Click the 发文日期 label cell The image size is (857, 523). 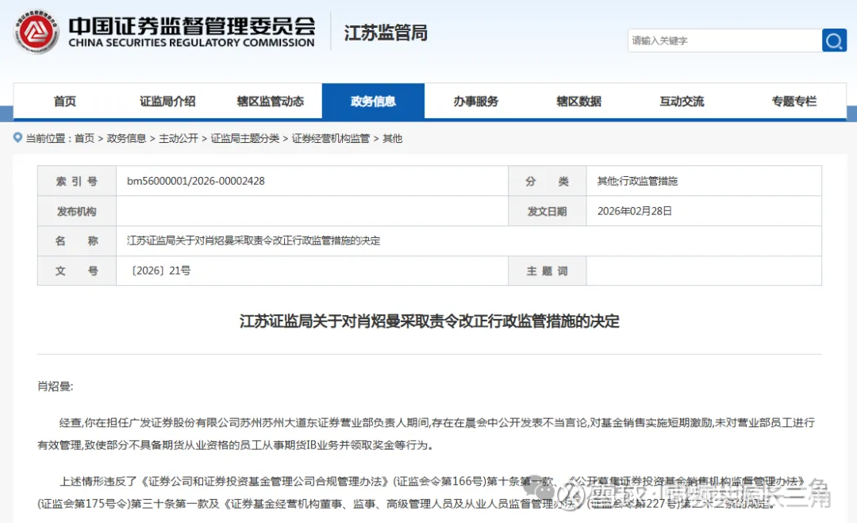point(547,211)
